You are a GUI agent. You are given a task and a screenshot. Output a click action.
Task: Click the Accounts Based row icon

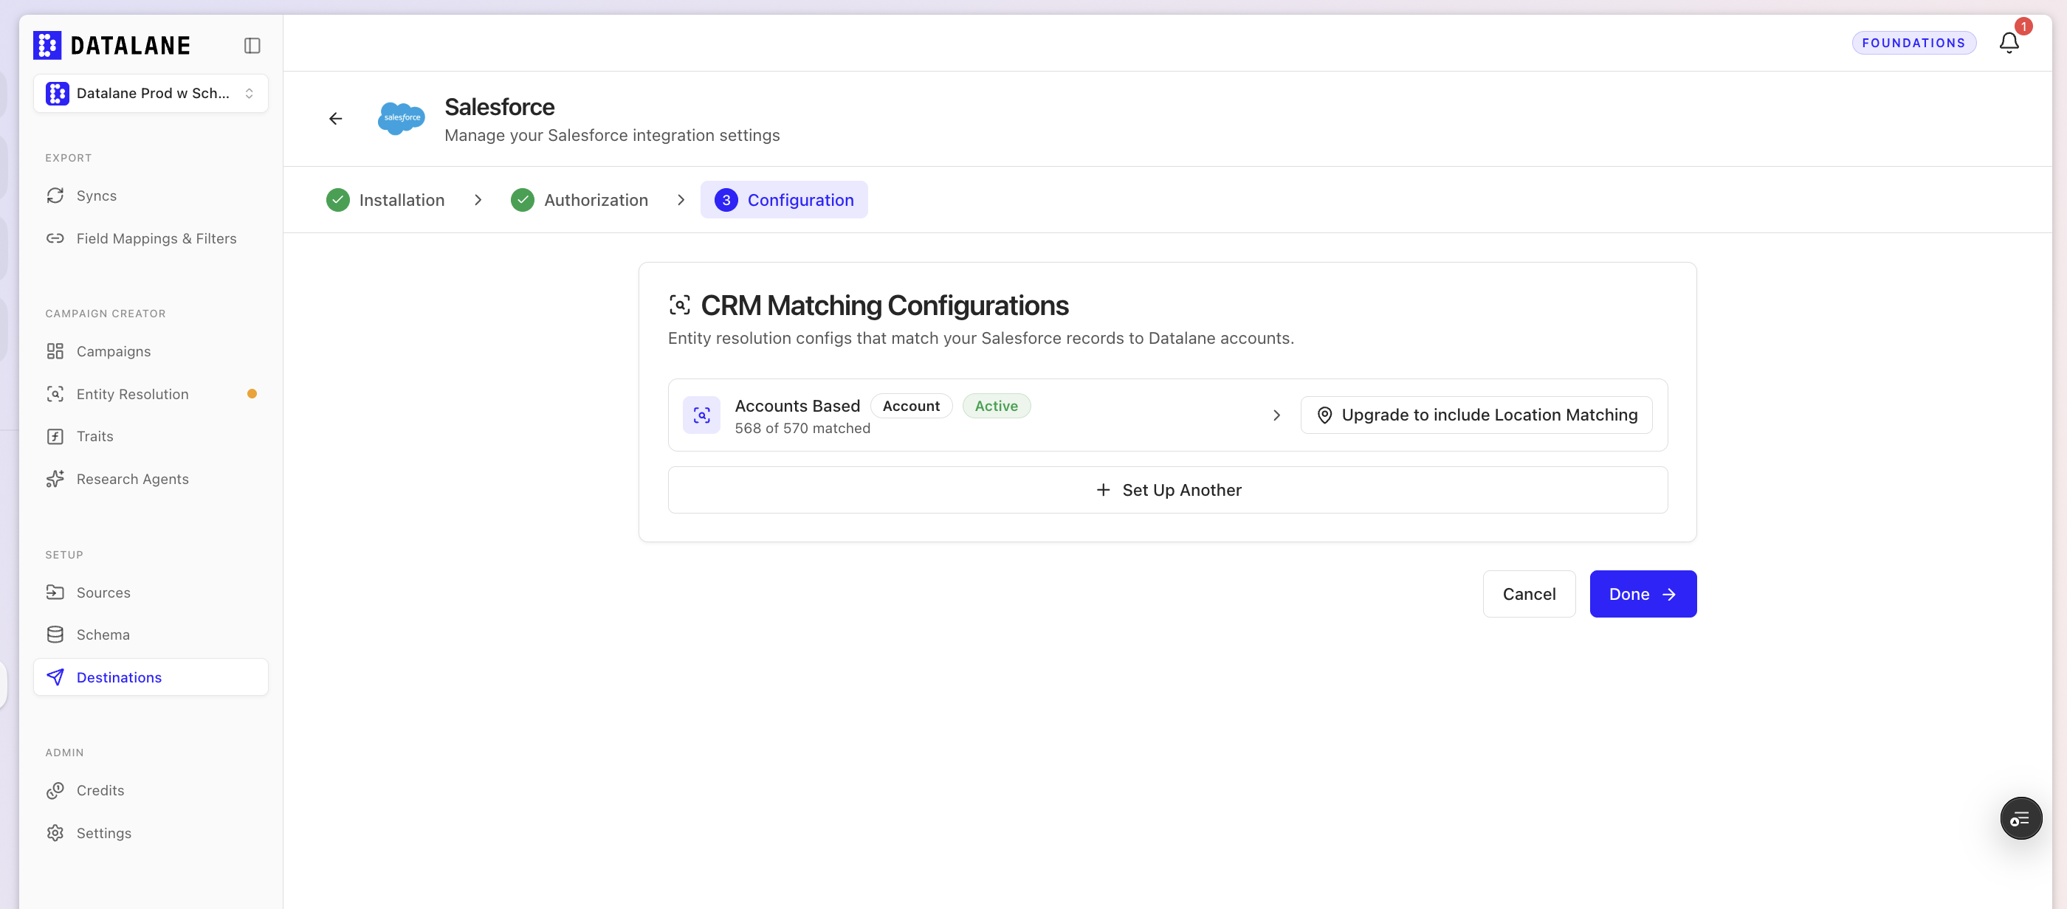coord(702,415)
